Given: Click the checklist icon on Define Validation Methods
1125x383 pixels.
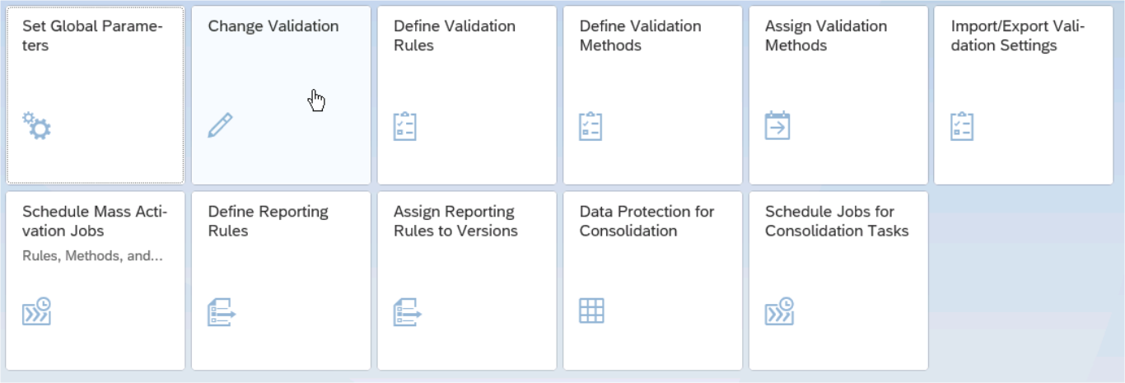Looking at the screenshot, I should [591, 126].
